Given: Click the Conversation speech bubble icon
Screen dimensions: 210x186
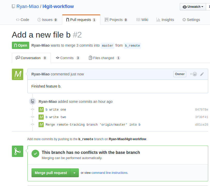Looking at the screenshot, I should tap(18, 58).
